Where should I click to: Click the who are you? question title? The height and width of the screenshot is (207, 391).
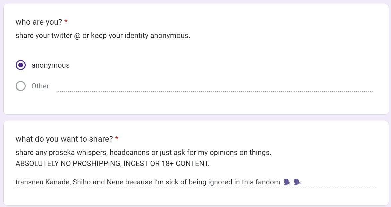click(39, 22)
